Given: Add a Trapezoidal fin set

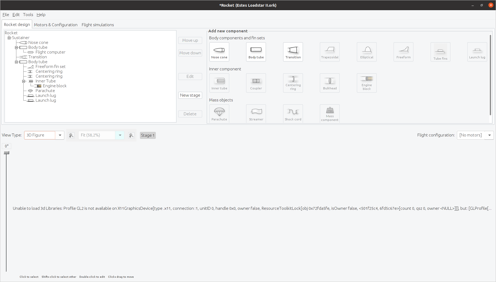Looking at the screenshot, I should [x=330, y=52].
